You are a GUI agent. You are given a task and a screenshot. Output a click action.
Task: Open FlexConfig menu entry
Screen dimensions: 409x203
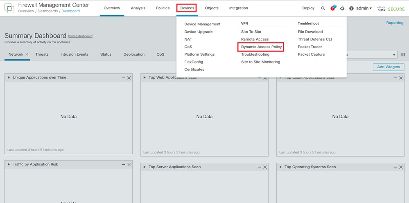coord(194,62)
